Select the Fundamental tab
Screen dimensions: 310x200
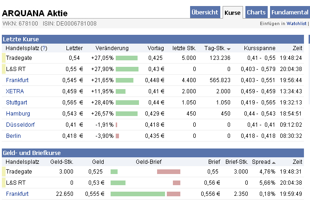[x=289, y=13]
